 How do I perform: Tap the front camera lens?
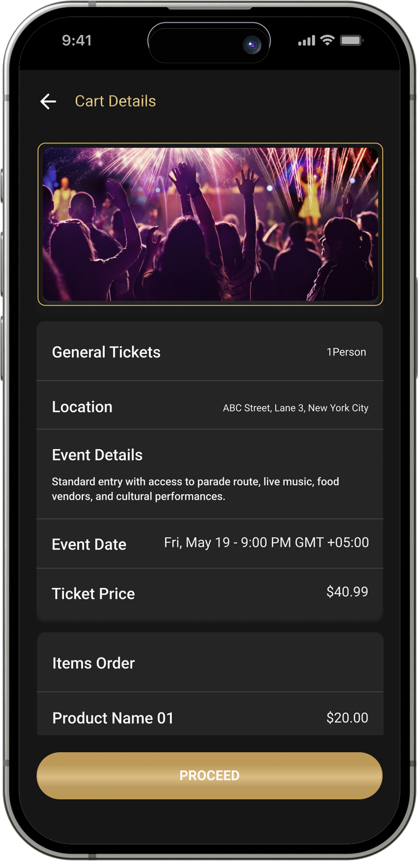point(252,45)
